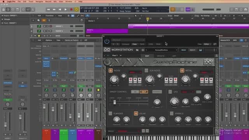Open the File menu in menu bar
The height and width of the screenshot is (140, 249).
[19, 2]
